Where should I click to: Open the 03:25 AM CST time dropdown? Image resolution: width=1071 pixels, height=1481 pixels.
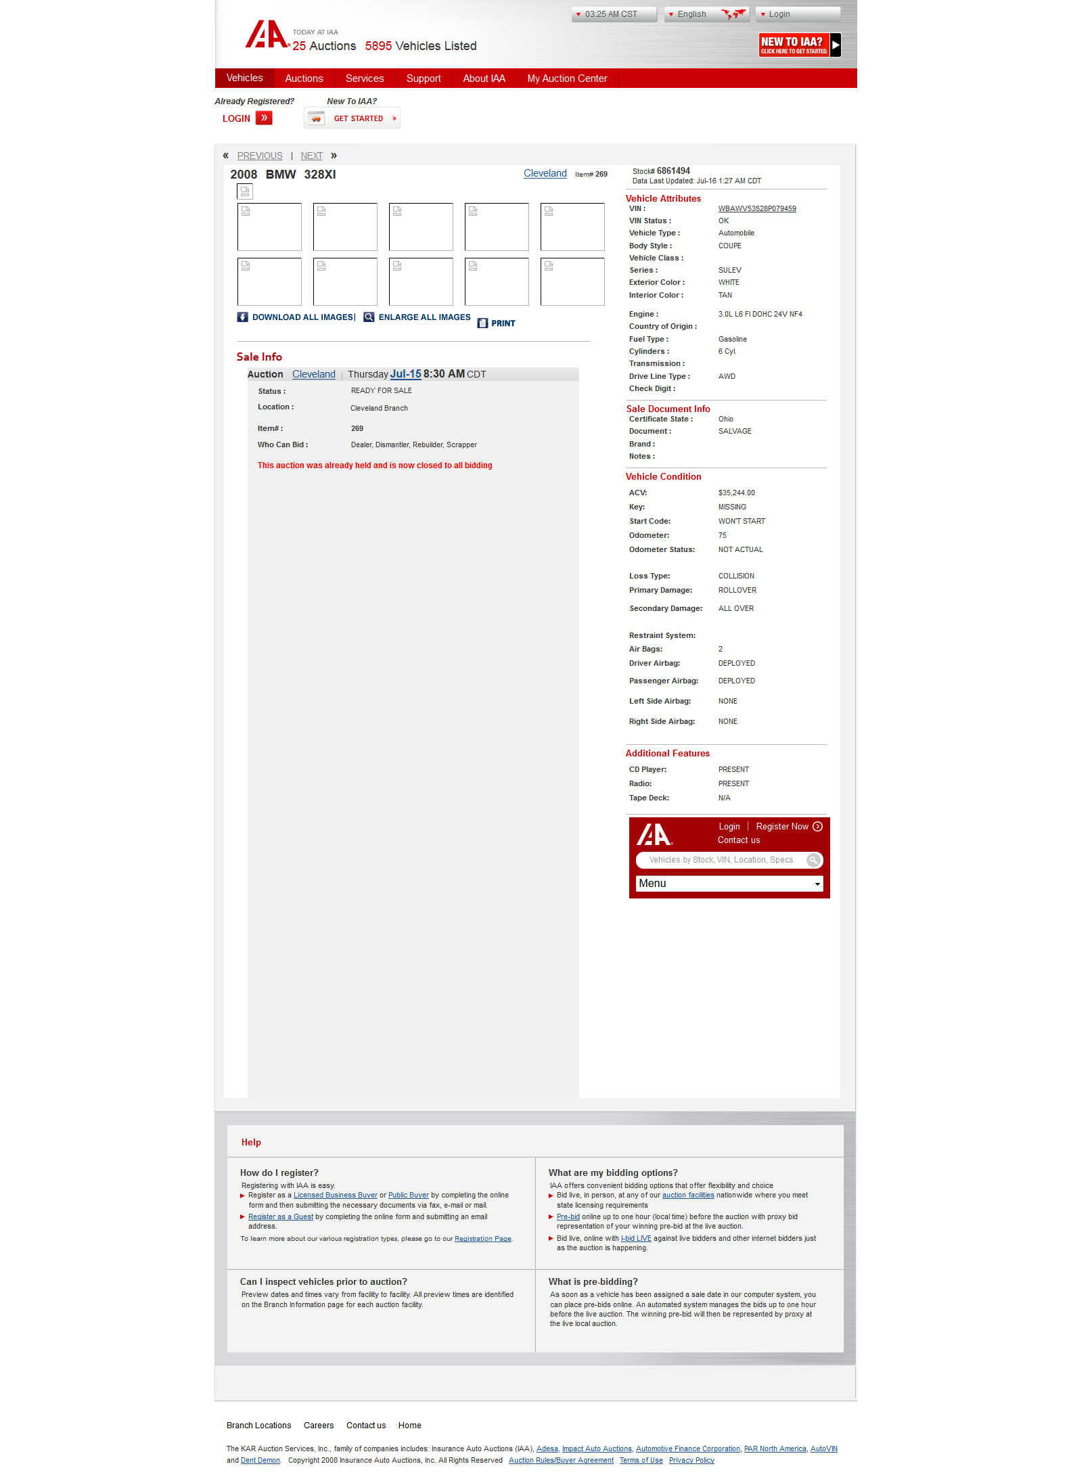click(x=614, y=14)
